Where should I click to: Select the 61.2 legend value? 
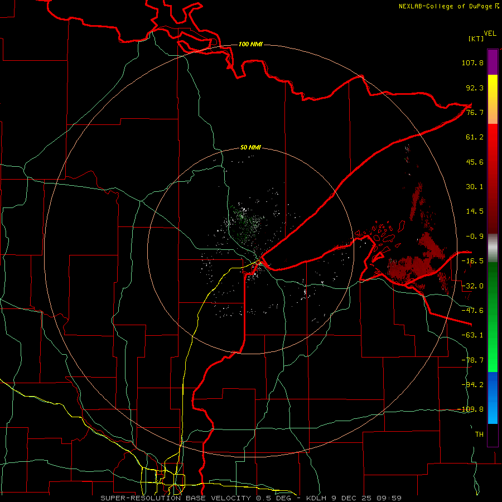coord(475,137)
